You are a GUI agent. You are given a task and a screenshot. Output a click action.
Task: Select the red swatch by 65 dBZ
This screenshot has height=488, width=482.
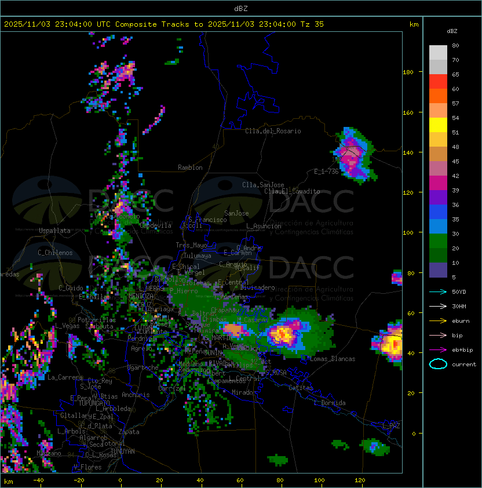[438, 82]
